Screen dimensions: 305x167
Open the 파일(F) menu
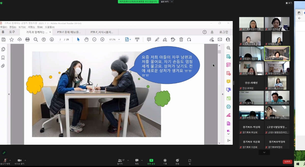pos(4,27)
